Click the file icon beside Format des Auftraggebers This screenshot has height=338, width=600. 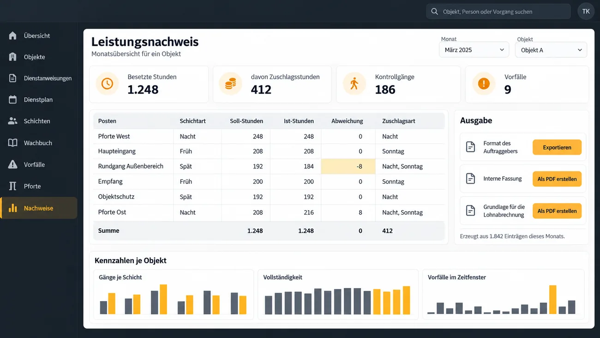[x=470, y=147]
